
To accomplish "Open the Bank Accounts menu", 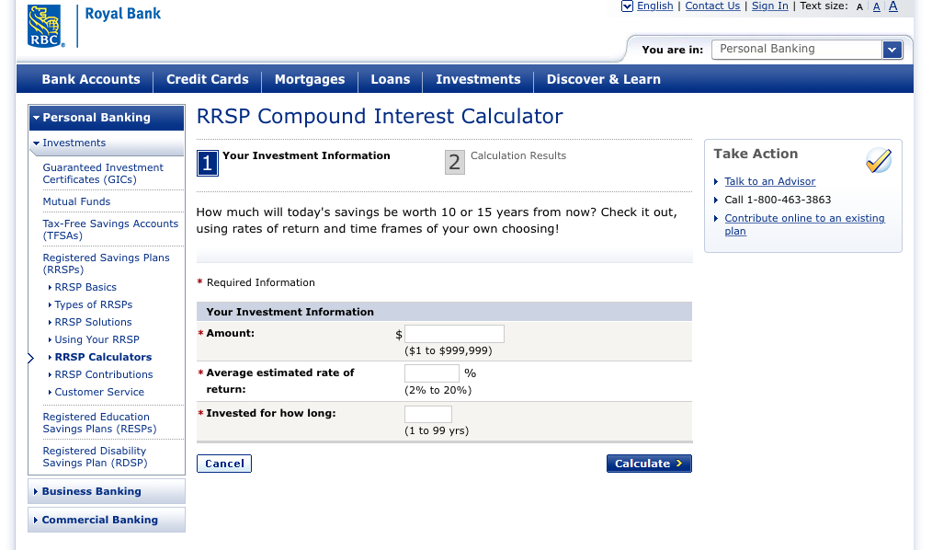I will 91,80.
